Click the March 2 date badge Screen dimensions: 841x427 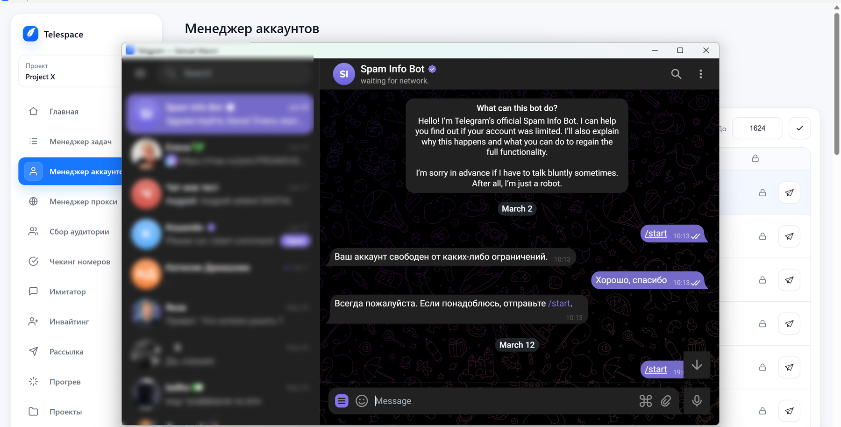click(517, 209)
